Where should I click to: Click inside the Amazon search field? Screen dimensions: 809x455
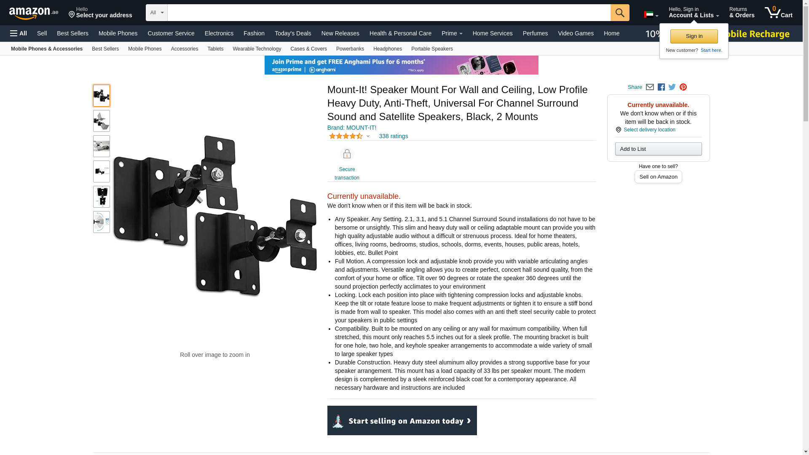pyautogui.click(x=388, y=13)
